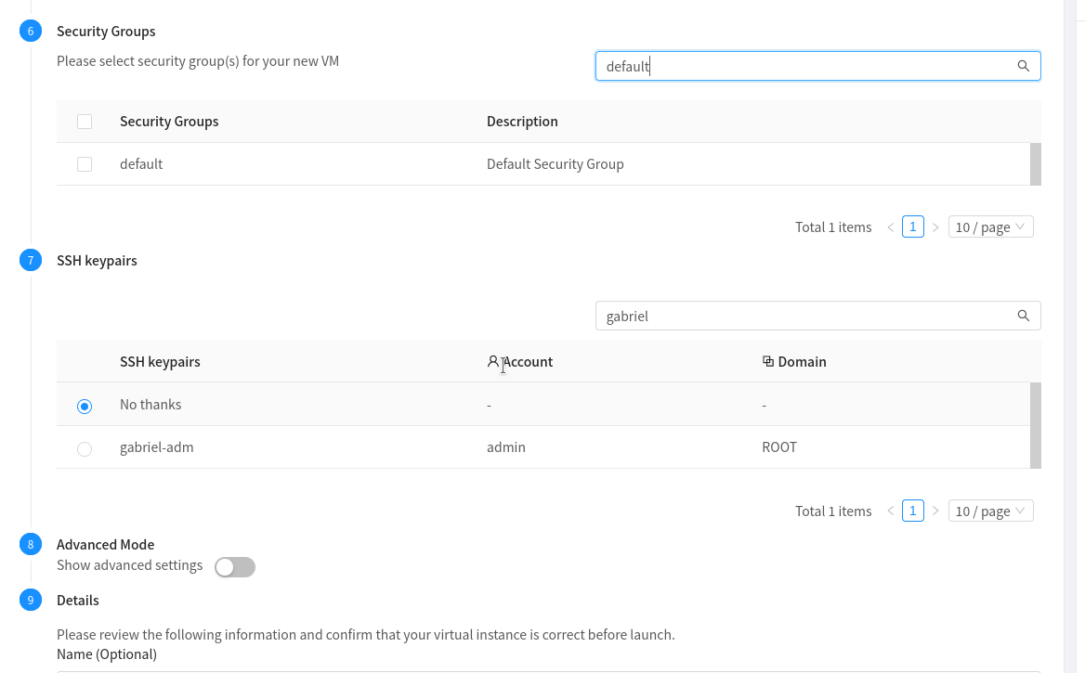Select the gabriel-adm keypair radio button
This screenshot has width=1085, height=673.
pos(85,448)
